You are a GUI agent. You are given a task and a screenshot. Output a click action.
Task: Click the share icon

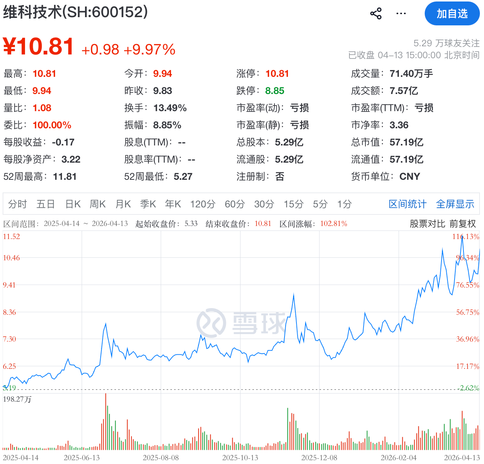[375, 14]
